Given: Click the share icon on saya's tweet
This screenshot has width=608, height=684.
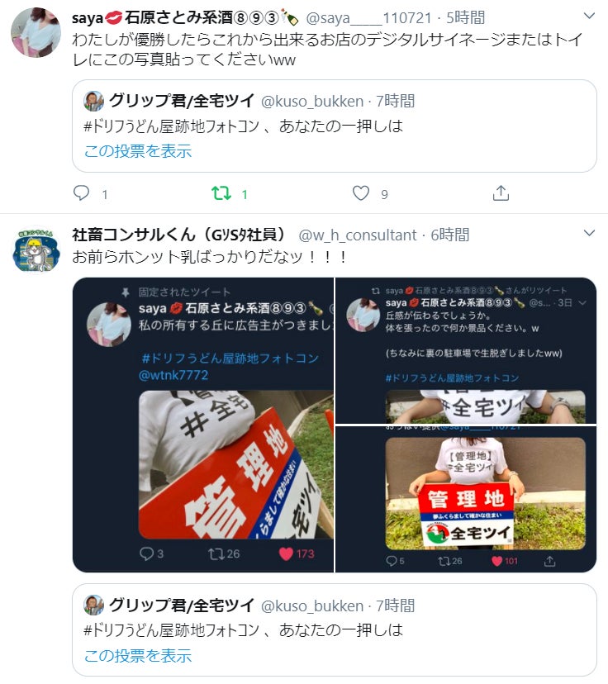Looking at the screenshot, I should pos(501,192).
